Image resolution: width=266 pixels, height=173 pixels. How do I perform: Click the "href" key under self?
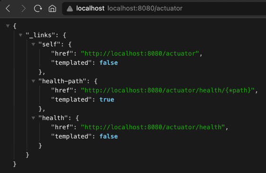tap(62, 53)
